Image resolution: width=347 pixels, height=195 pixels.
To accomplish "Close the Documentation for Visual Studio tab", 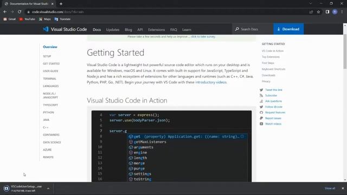I will 53,4.
